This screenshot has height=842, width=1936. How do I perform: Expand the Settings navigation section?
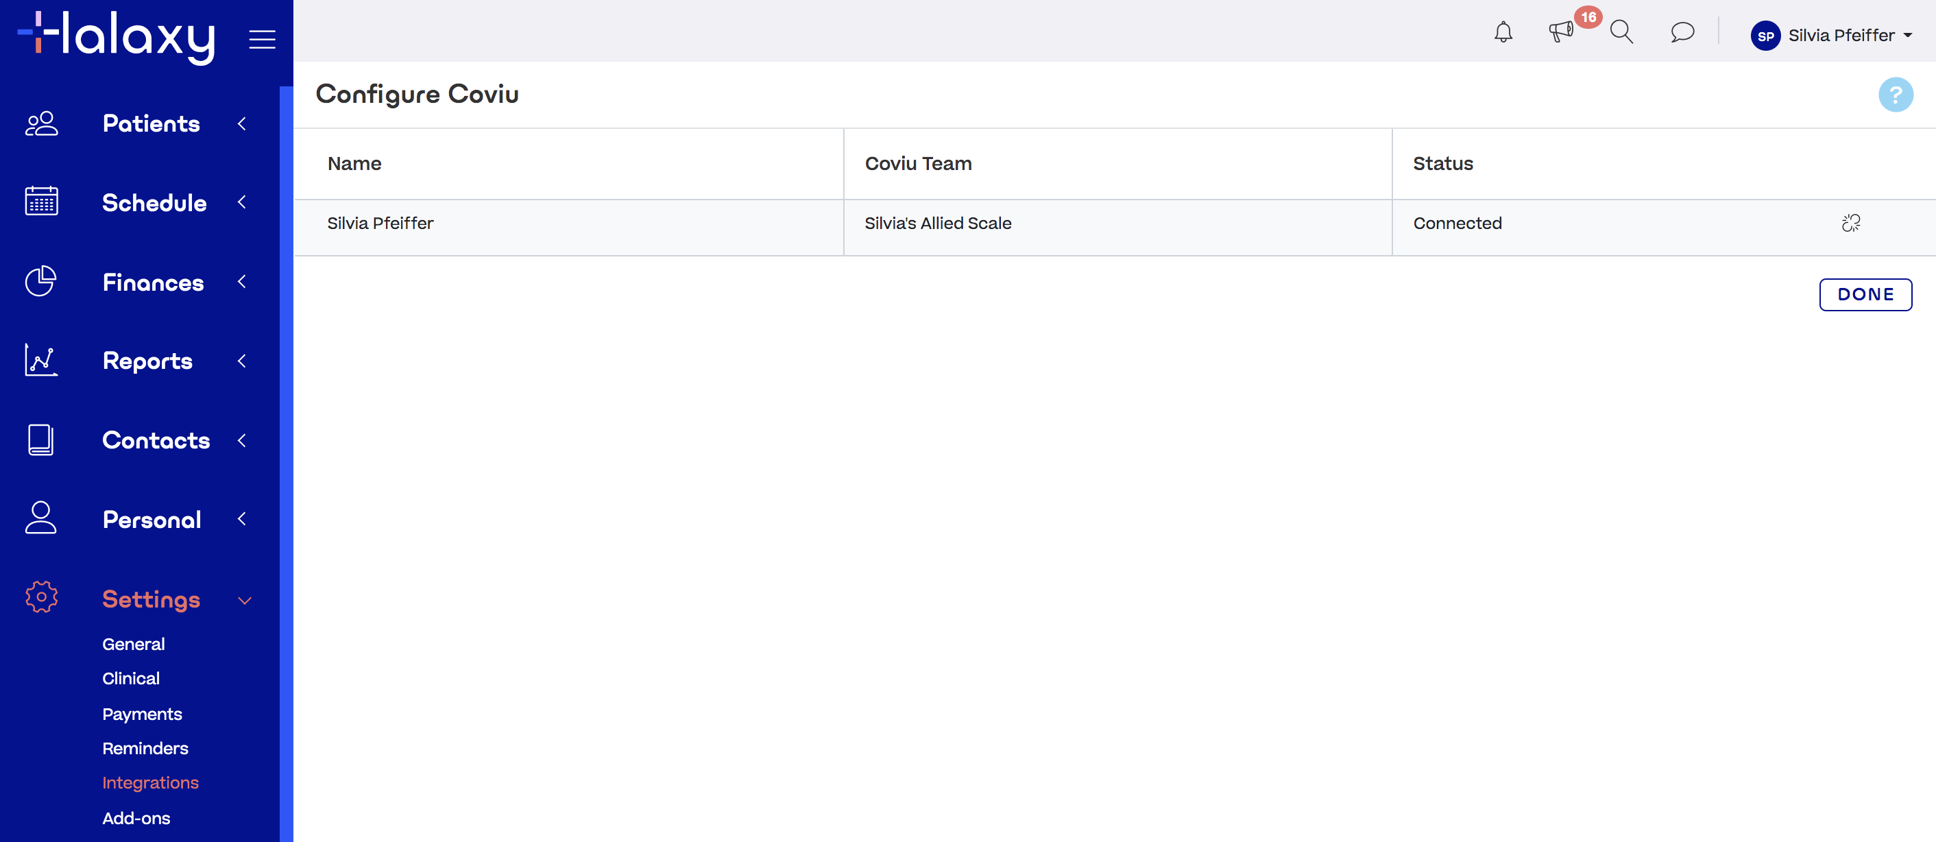(x=245, y=600)
